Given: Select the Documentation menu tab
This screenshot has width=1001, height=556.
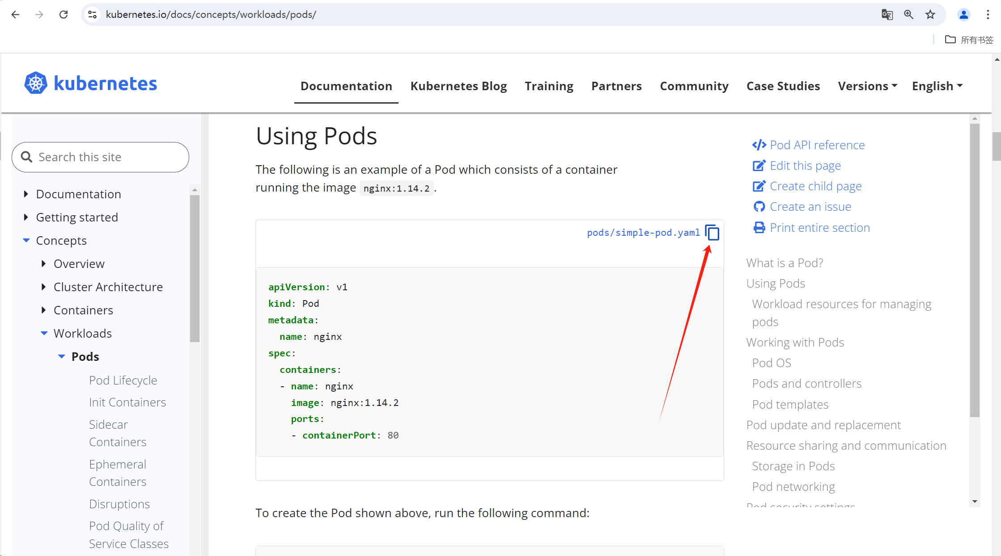Looking at the screenshot, I should (x=346, y=86).
